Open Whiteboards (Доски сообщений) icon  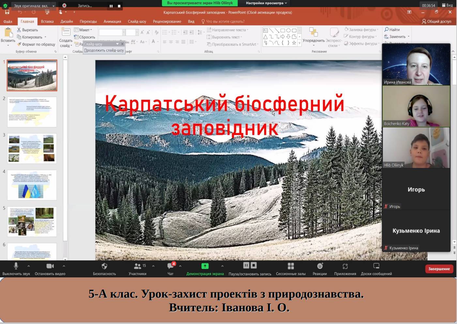pyautogui.click(x=376, y=266)
